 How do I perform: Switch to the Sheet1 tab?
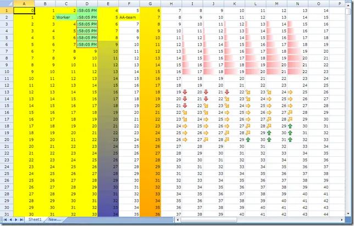click(35, 219)
